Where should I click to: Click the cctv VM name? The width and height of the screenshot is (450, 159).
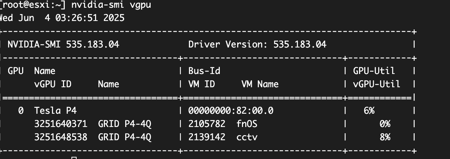(x=247, y=137)
